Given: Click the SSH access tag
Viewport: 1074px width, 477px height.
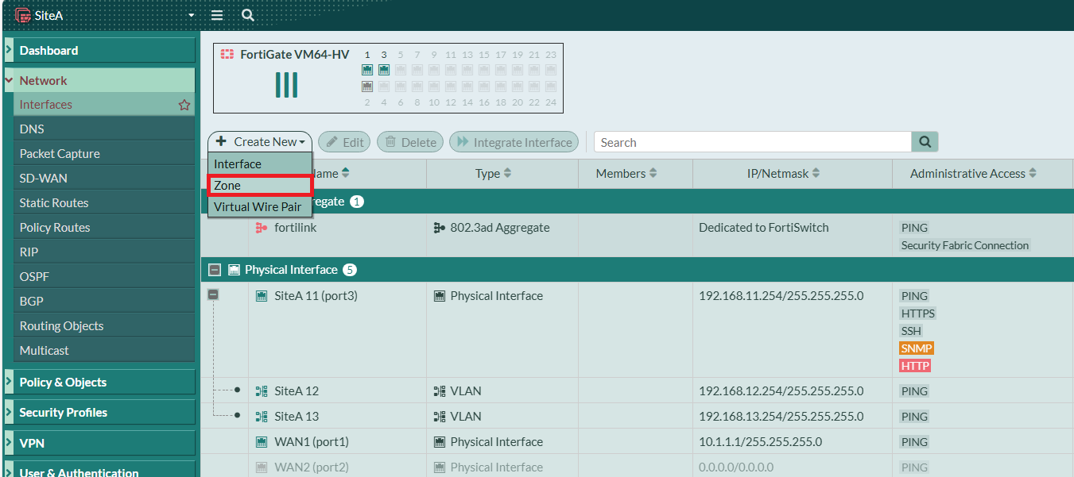Looking at the screenshot, I should (911, 331).
